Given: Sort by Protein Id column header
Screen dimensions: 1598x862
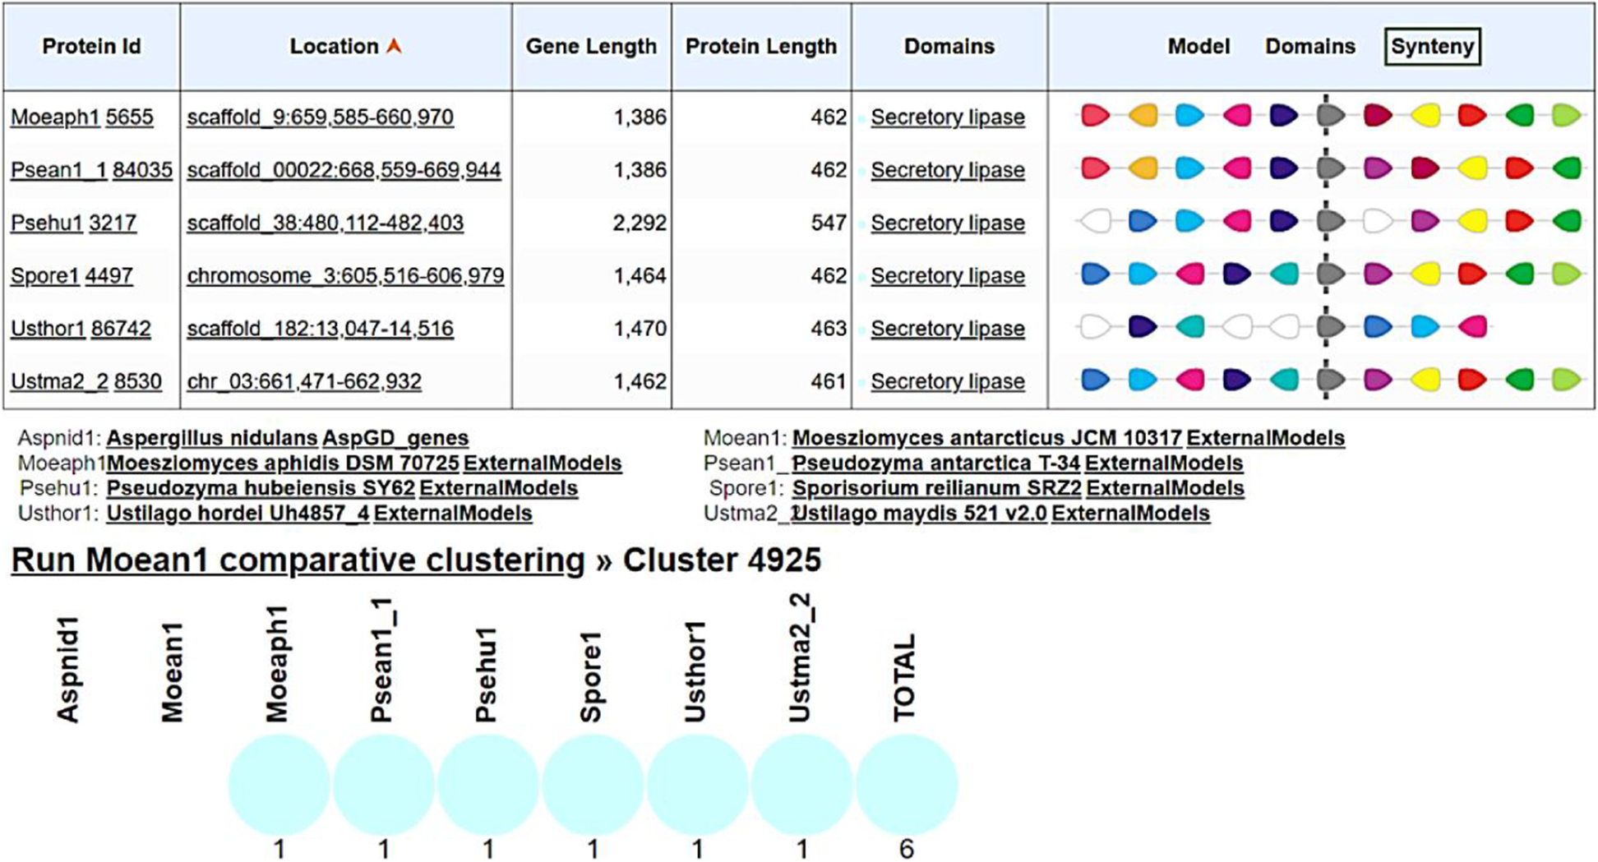Looking at the screenshot, I should pos(91,47).
